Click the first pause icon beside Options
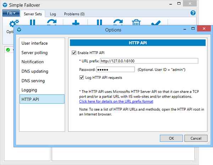This screenshot has width=213, height=165. coord(32,23)
